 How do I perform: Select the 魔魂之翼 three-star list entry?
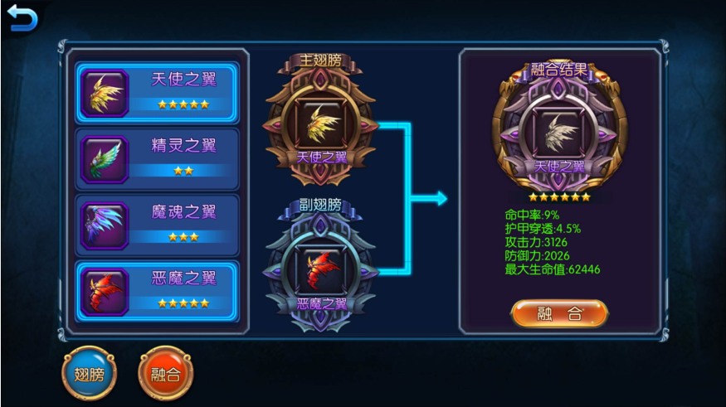click(158, 225)
